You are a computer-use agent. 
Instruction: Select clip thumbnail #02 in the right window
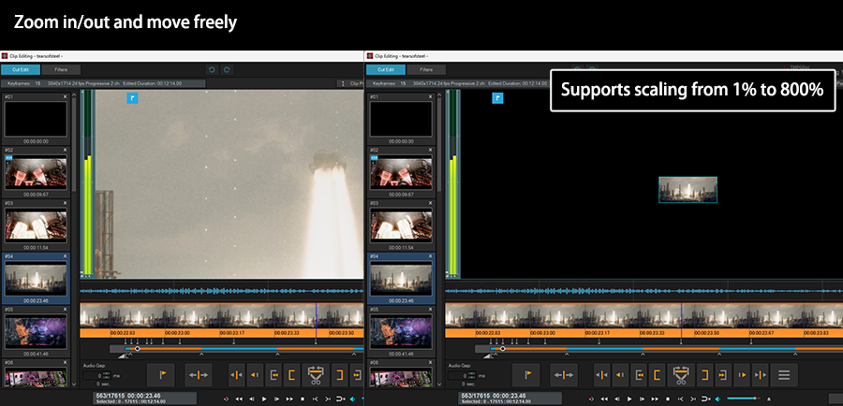[x=402, y=172]
